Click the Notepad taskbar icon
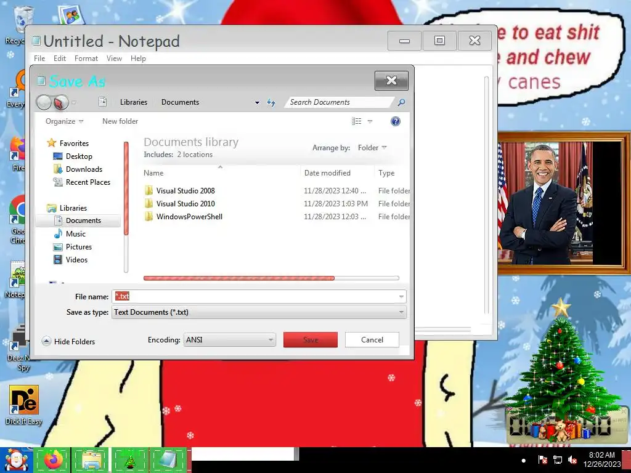This screenshot has width=631, height=473. [168, 459]
